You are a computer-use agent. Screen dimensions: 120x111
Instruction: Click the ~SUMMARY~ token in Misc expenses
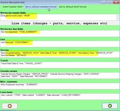click(32, 85)
